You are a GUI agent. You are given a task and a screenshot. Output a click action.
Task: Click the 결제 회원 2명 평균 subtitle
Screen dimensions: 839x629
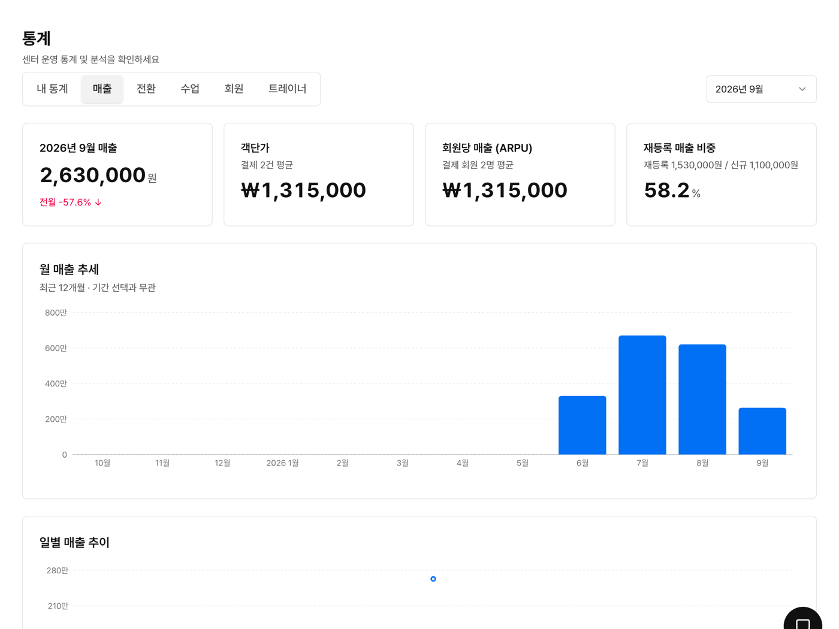pyautogui.click(x=478, y=165)
